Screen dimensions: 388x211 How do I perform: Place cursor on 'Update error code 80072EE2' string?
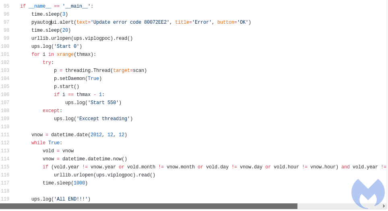pos(130,23)
